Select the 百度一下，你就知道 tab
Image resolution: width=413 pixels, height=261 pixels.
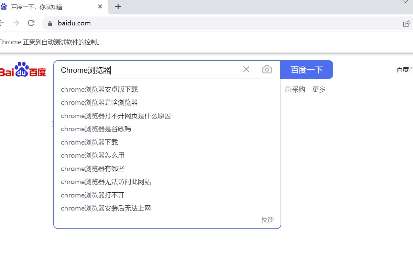[53, 7]
